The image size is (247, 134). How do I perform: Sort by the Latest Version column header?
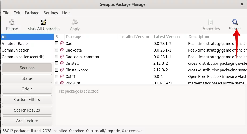click(x=169, y=37)
